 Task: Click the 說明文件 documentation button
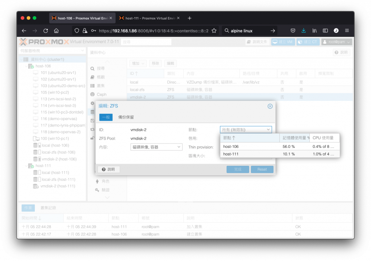tap(257, 42)
